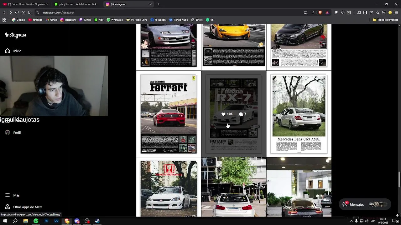
Task: Open the music playlist toolbar icon
Action: click(x=359, y=12)
